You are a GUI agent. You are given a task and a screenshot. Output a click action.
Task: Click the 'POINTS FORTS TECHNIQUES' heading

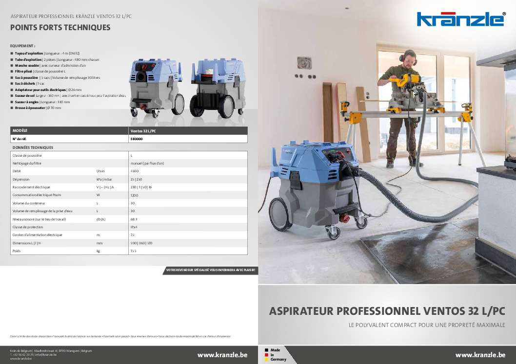pos(60,28)
